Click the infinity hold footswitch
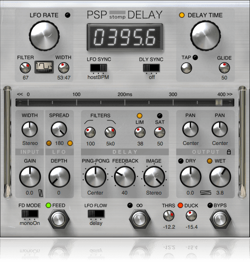 click(x=140, y=219)
